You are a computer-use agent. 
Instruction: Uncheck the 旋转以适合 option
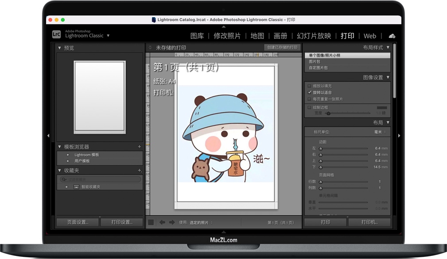point(309,92)
